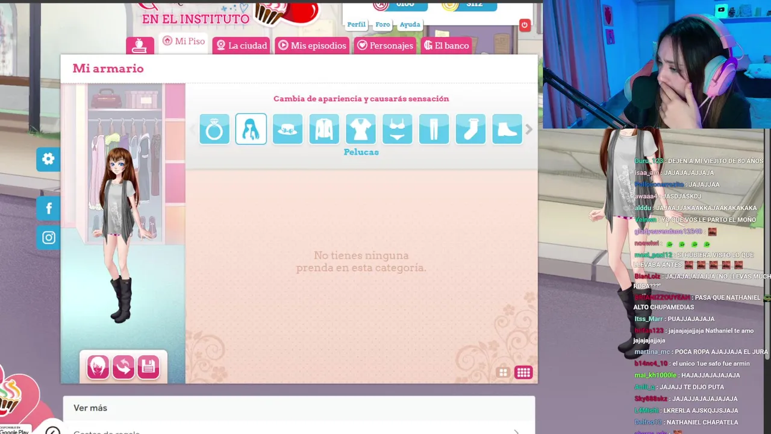Open the Foro link
The width and height of the screenshot is (771, 434).
coord(383,25)
